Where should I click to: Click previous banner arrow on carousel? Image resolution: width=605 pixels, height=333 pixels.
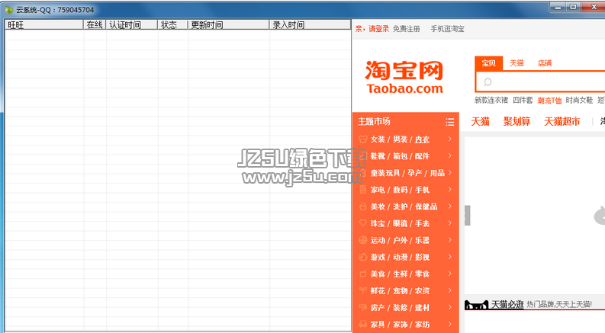467,216
